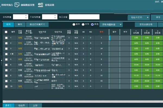Tick the checkbox for row 10
Viewport: 163px width, 108px height.
pyautogui.click(x=6, y=86)
